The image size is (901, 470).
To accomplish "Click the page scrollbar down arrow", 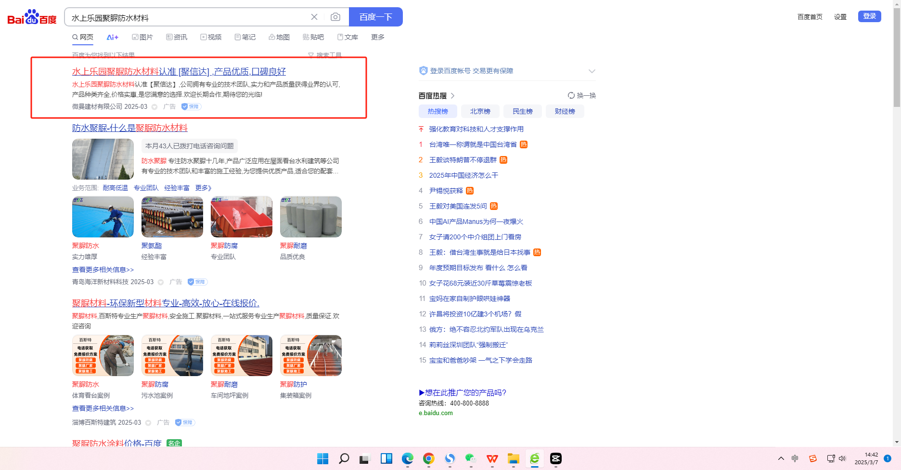I will coord(897,442).
